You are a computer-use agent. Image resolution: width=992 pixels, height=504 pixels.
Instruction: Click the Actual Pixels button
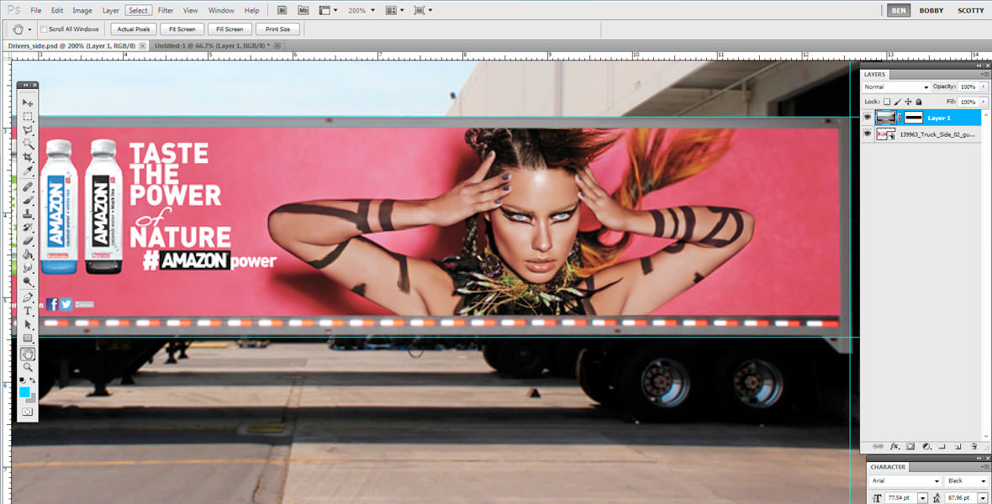click(135, 29)
